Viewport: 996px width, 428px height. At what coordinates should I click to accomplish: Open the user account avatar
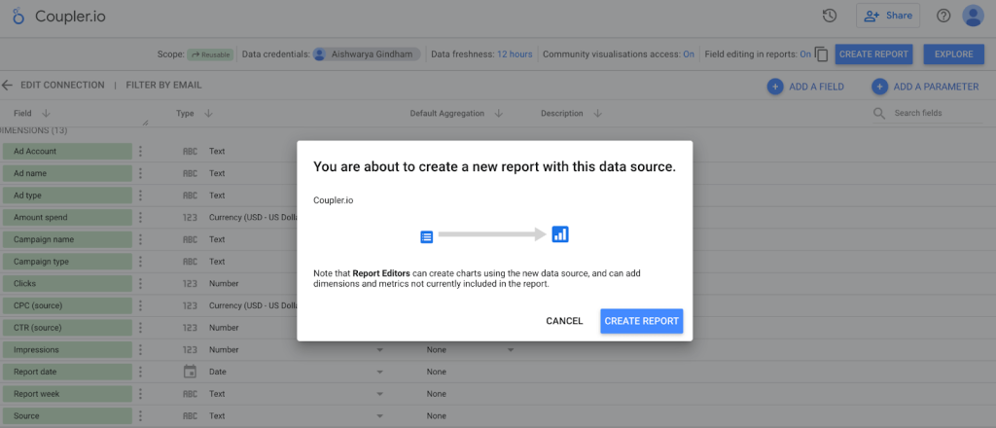coord(973,16)
